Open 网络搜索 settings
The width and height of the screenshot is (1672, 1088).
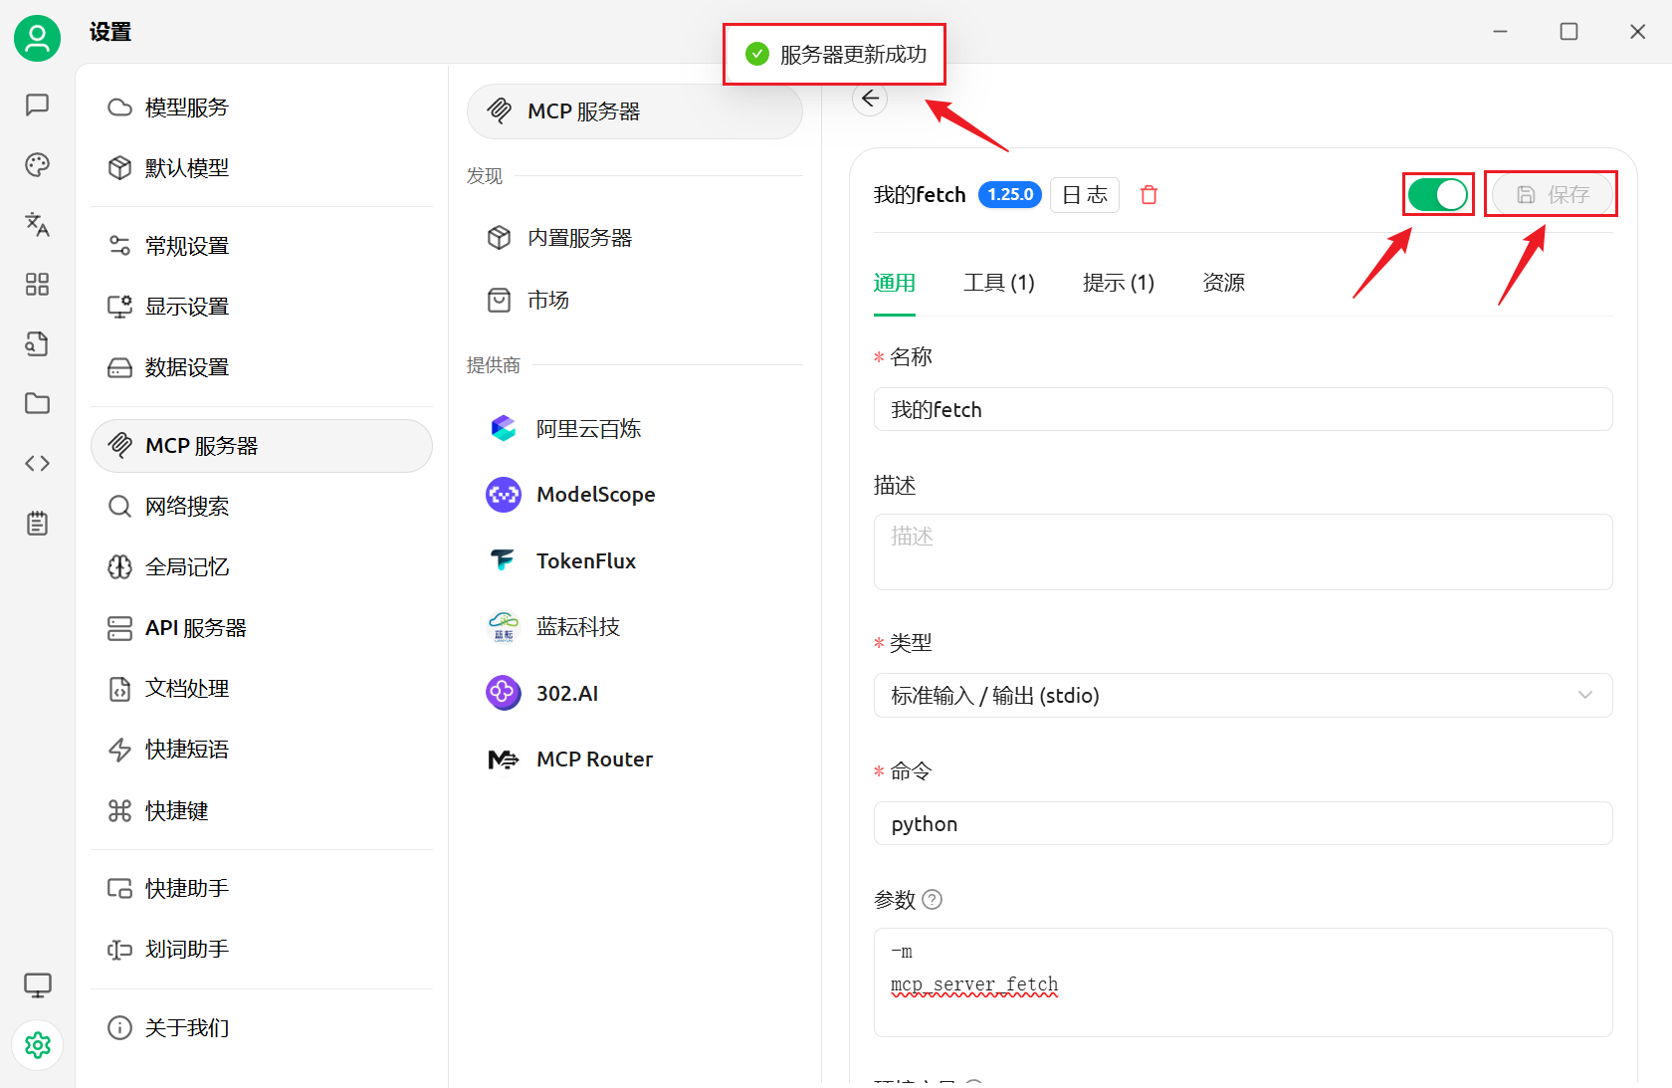(x=262, y=507)
